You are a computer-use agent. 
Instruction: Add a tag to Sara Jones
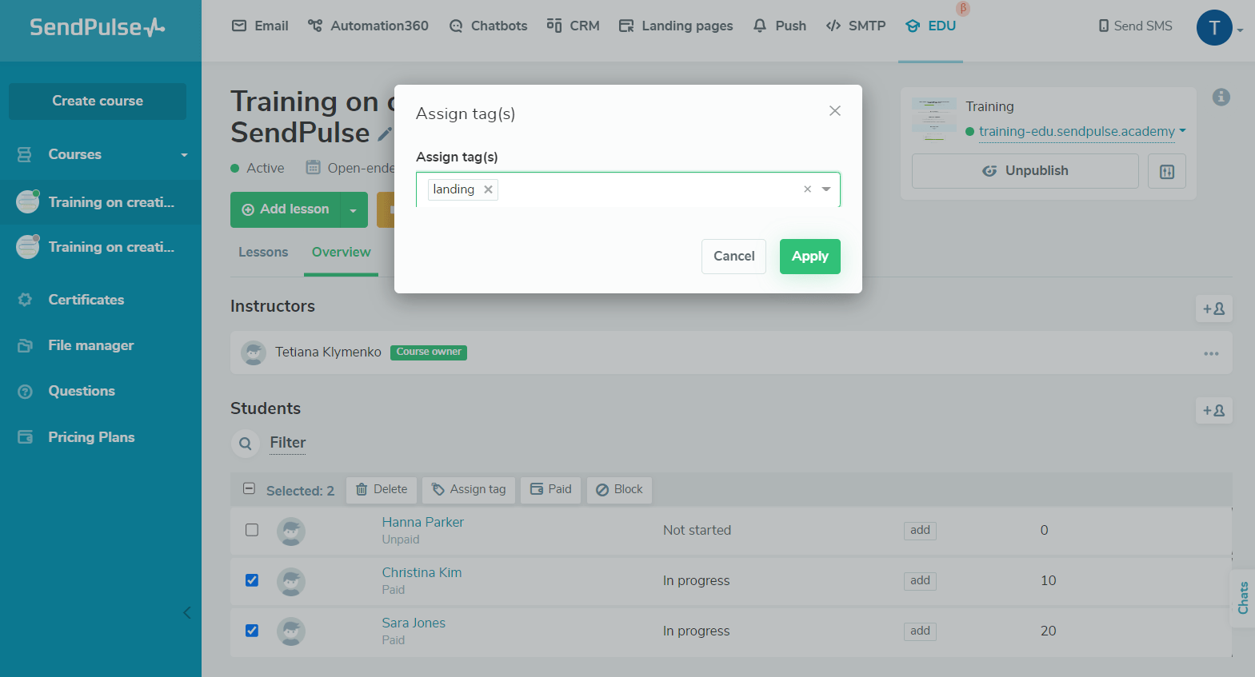[920, 631]
